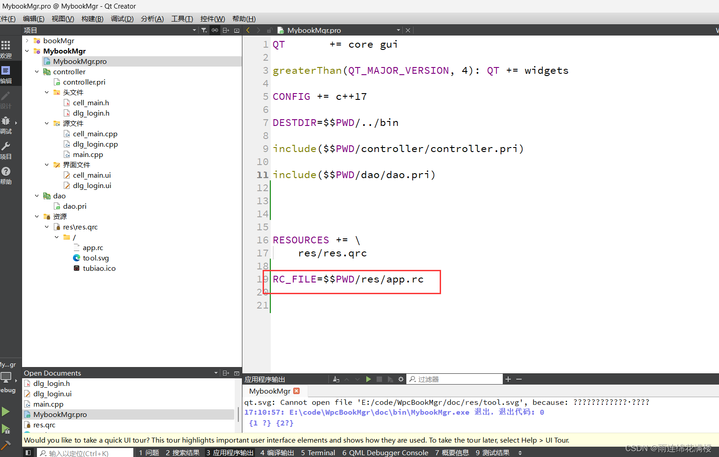Show the 4 编译输出 compile output pane
The height and width of the screenshot is (457, 719).
(277, 453)
